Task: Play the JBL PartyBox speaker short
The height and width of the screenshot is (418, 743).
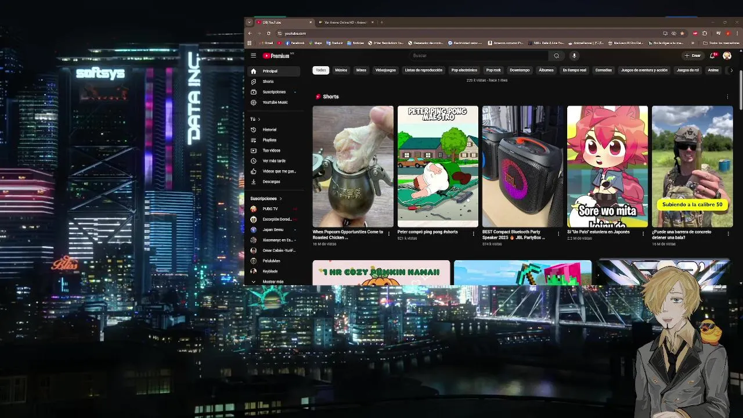Action: [522, 167]
